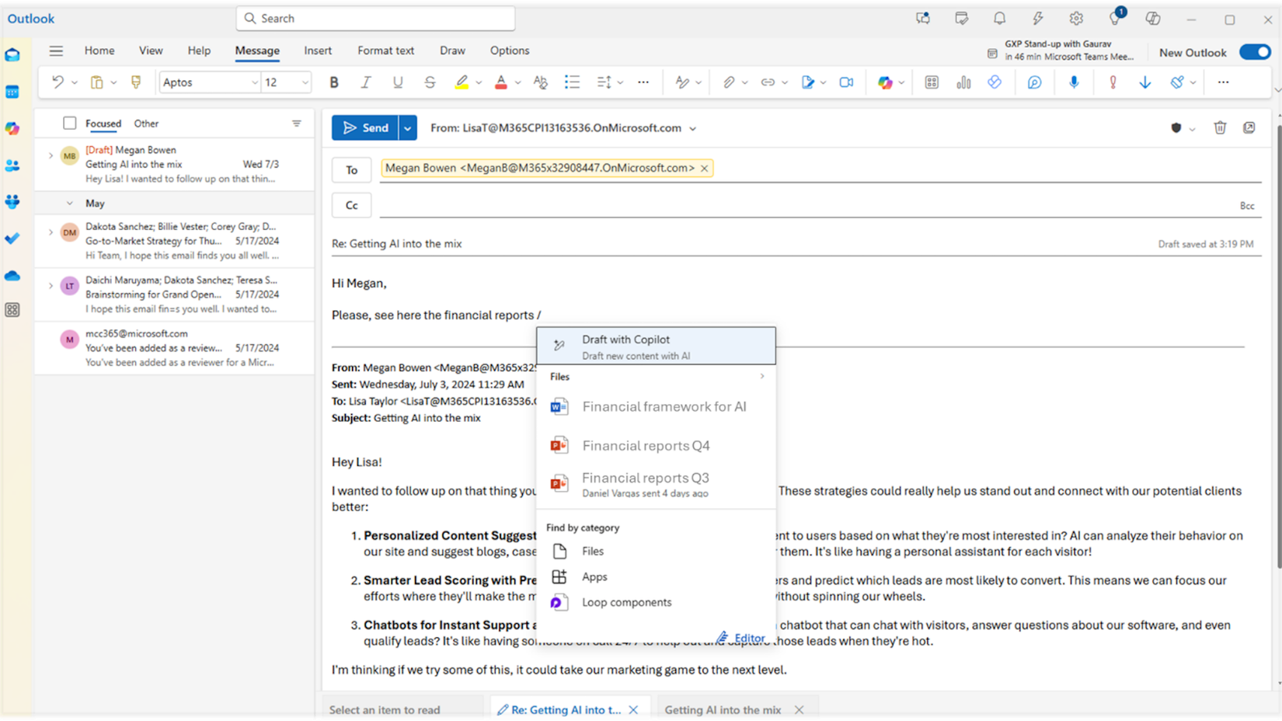The image size is (1282, 721).
Task: Click the filter icon above message list
Action: [x=297, y=124]
